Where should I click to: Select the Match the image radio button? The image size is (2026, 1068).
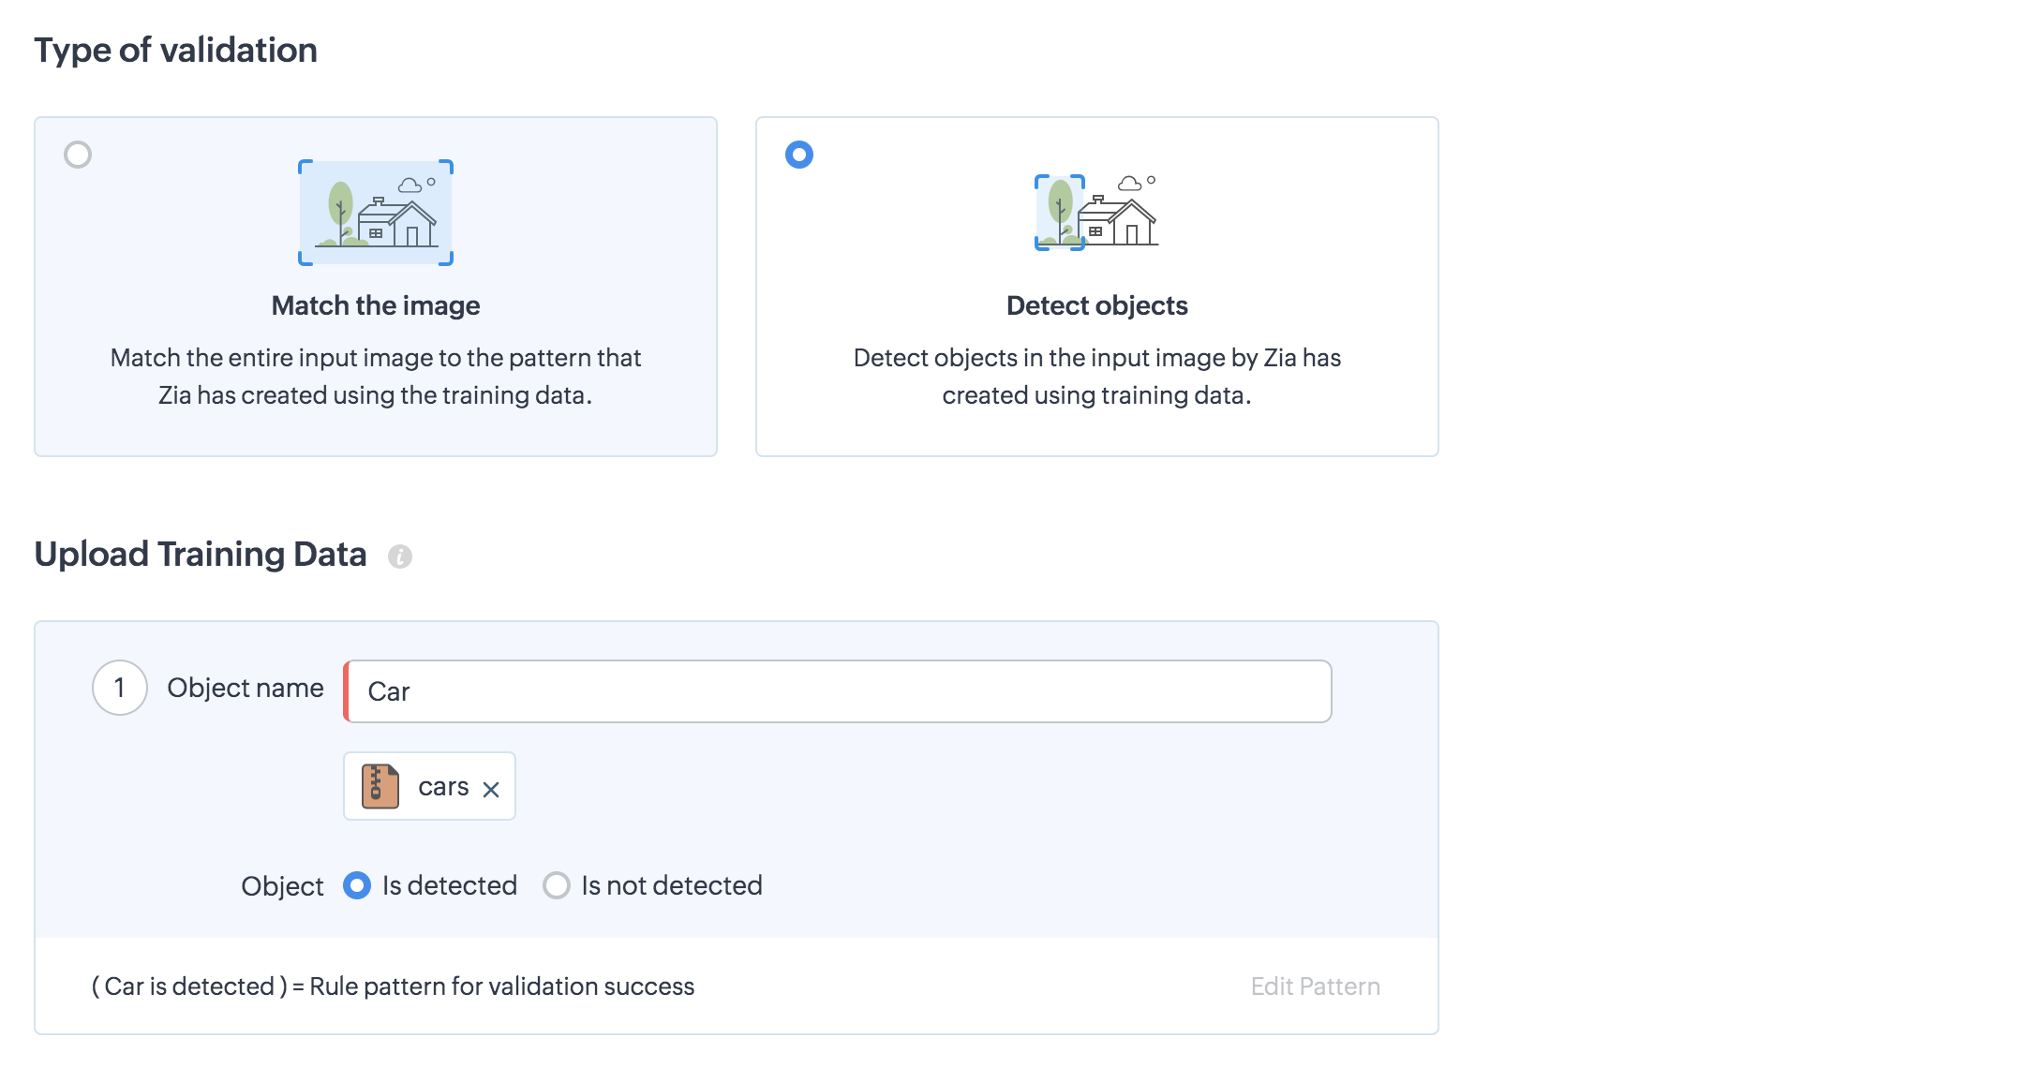click(78, 155)
